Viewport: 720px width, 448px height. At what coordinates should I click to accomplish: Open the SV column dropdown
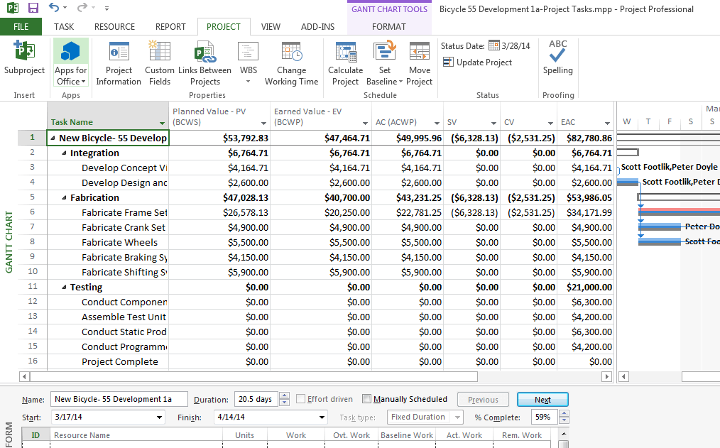pyautogui.click(x=493, y=123)
